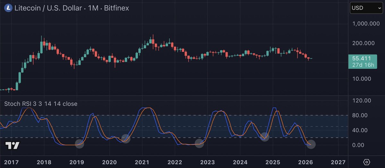Click the 120.00 indicator axis label
The width and height of the screenshot is (385, 168).
point(362,100)
